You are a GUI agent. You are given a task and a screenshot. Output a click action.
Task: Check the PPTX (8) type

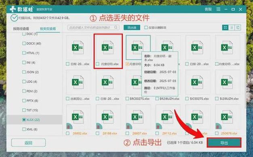point(24,101)
